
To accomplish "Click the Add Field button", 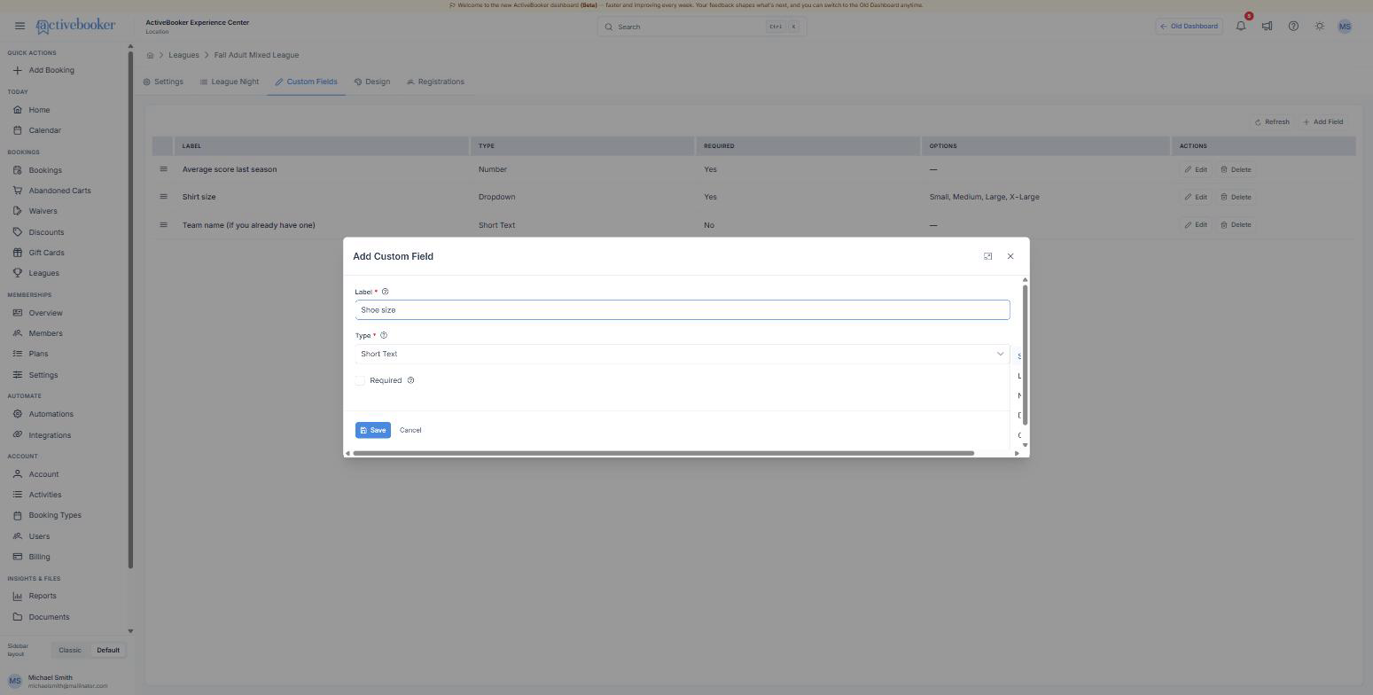I will pos(1322,121).
